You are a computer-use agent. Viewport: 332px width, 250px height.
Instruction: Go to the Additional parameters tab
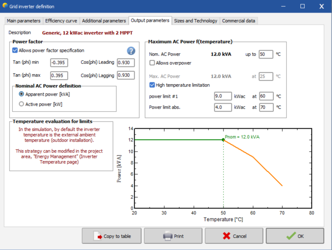coord(104,21)
